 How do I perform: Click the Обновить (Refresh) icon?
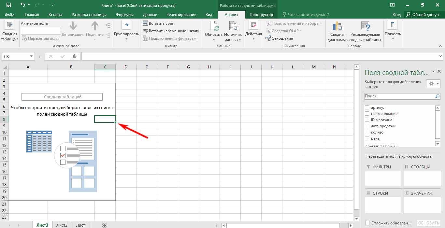point(214,26)
